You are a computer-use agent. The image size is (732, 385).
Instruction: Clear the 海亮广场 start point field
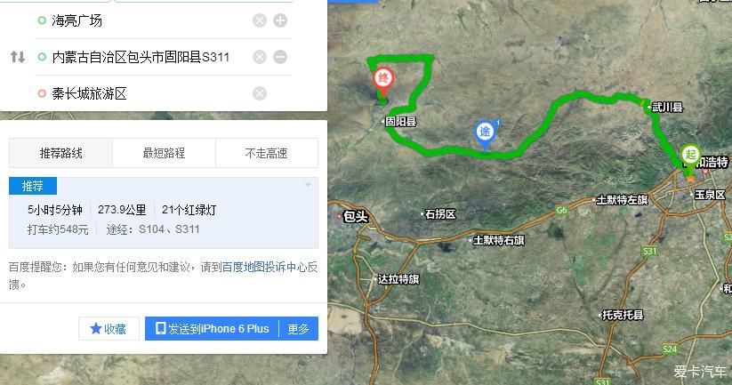(260, 20)
